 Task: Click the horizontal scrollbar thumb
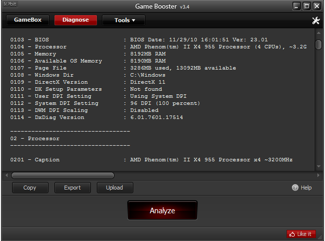[x=63, y=175]
